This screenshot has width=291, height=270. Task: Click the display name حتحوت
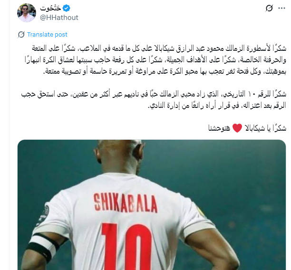point(50,8)
